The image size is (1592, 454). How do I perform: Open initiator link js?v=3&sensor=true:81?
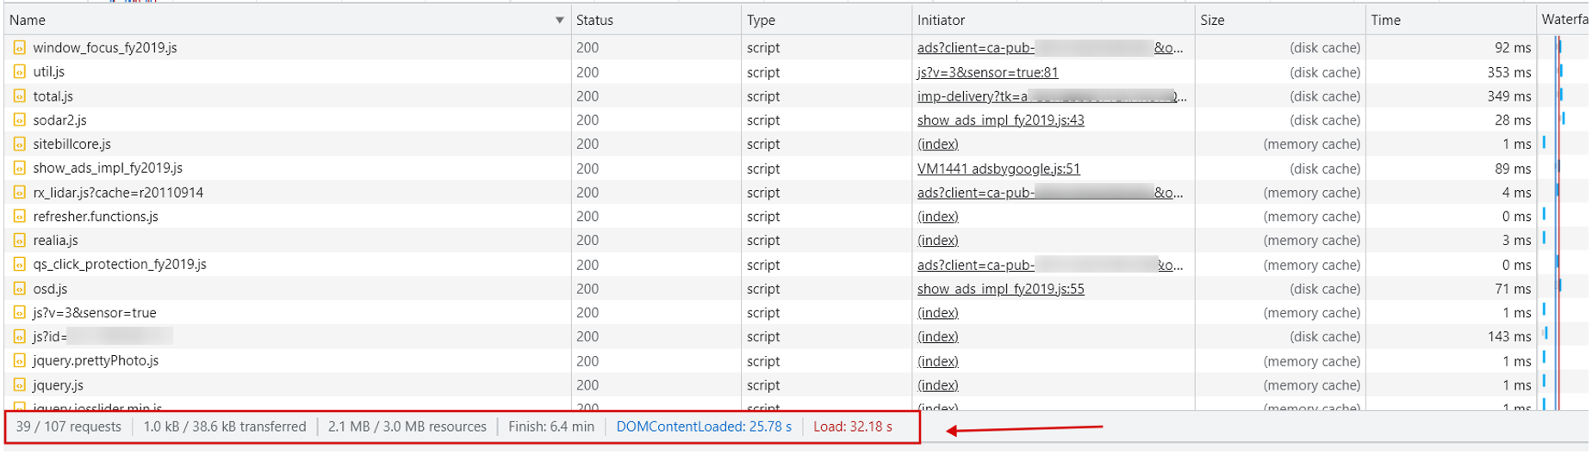click(987, 72)
